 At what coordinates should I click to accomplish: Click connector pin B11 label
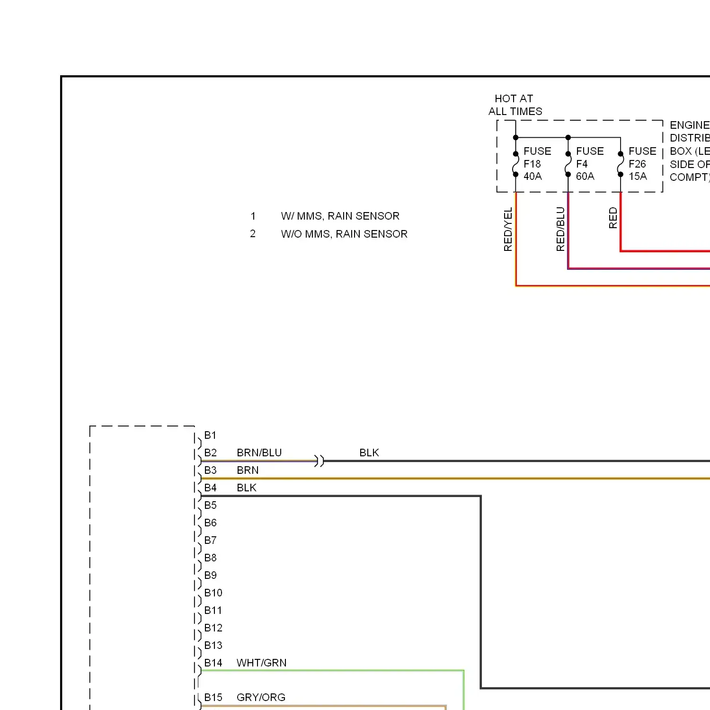point(213,611)
